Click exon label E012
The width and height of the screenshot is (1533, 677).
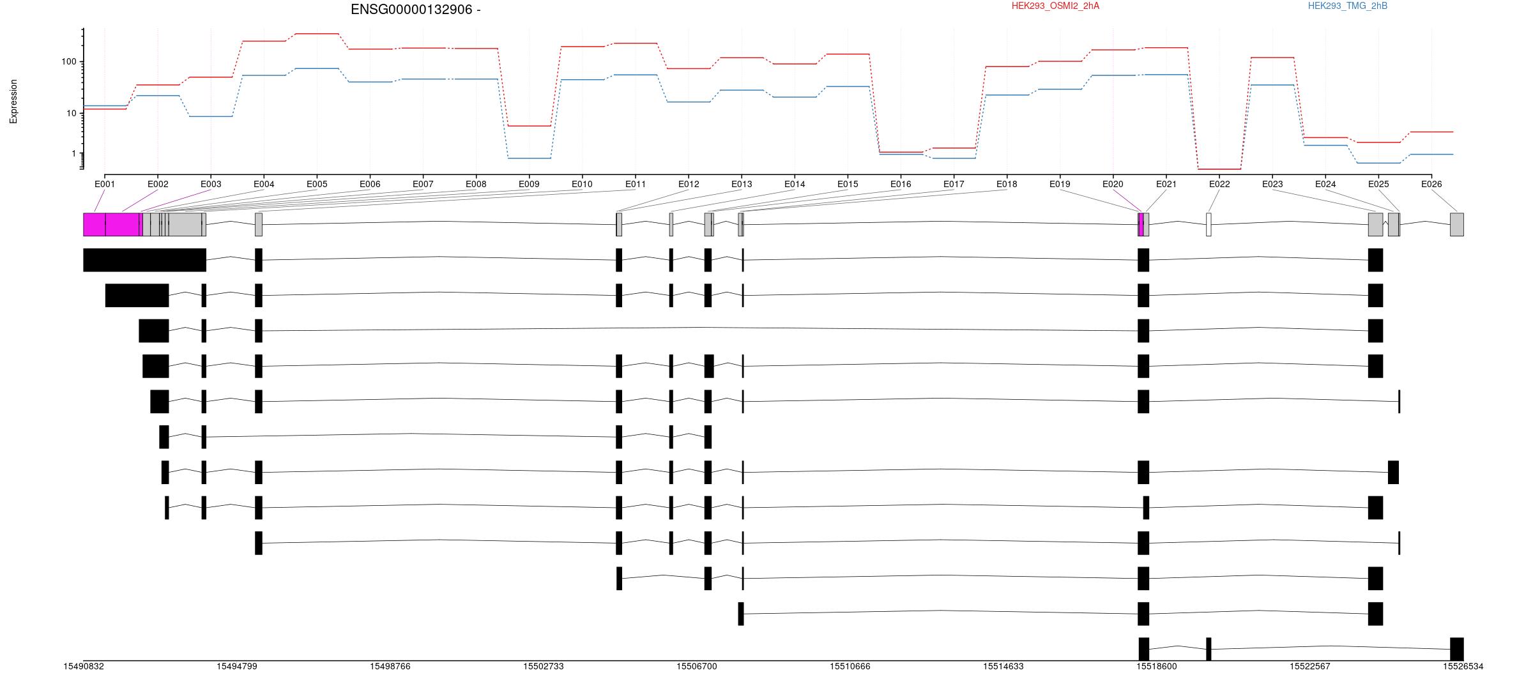[x=689, y=185]
